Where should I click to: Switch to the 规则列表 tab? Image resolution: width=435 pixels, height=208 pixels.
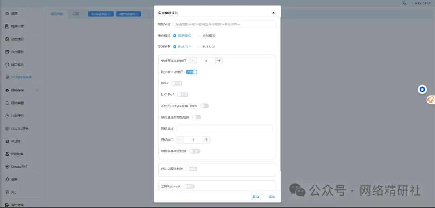coord(57,14)
